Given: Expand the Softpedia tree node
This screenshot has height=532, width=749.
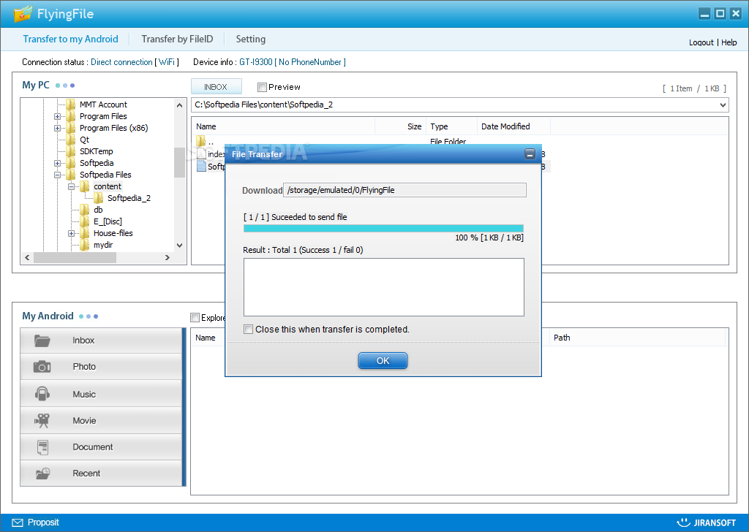Looking at the screenshot, I should (57, 163).
